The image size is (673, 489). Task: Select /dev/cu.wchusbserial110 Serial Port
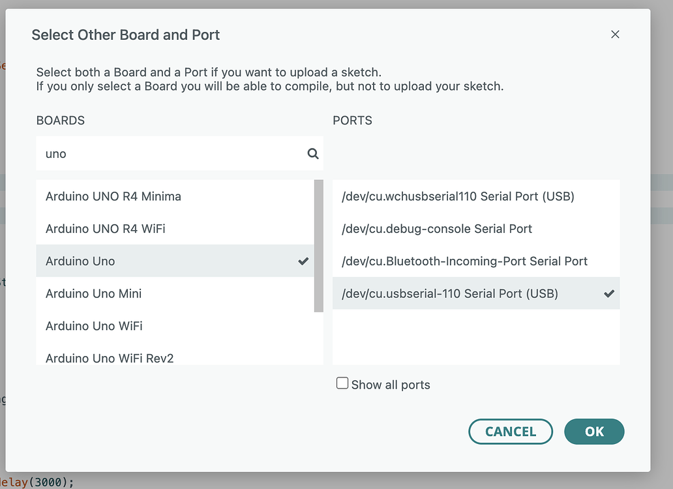(456, 196)
